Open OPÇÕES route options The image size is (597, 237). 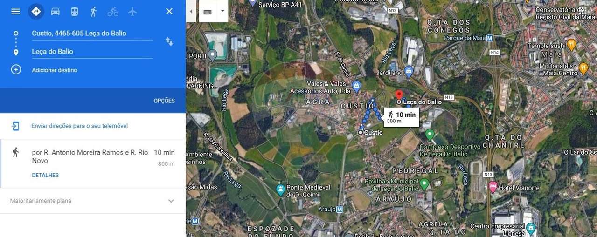point(164,101)
